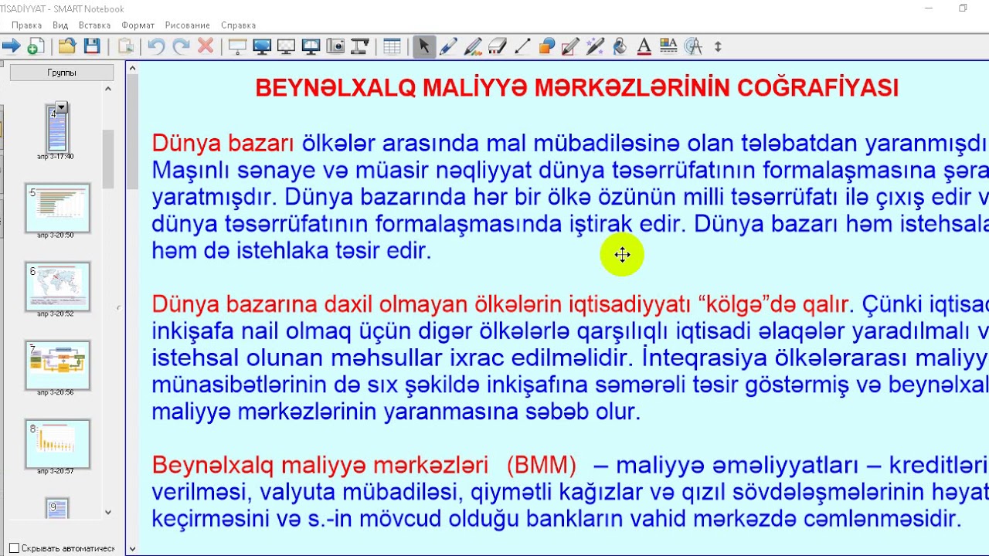989x556 pixels.
Task: Select the blue Pen tool
Action: click(448, 46)
